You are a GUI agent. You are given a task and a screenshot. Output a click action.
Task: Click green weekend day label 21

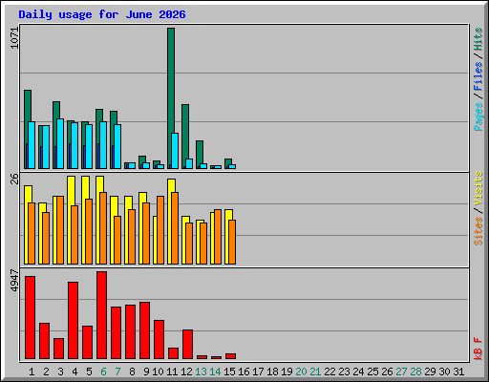click(x=315, y=371)
